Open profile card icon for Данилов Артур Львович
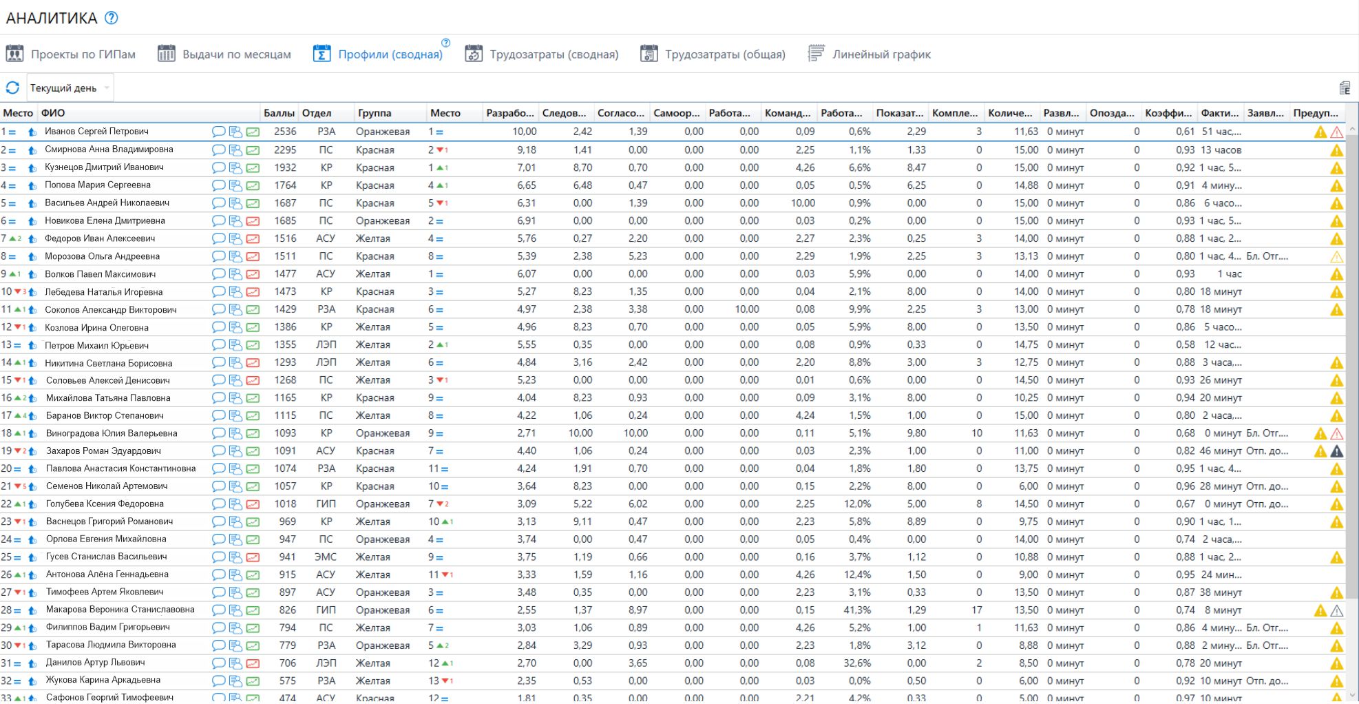 click(235, 663)
